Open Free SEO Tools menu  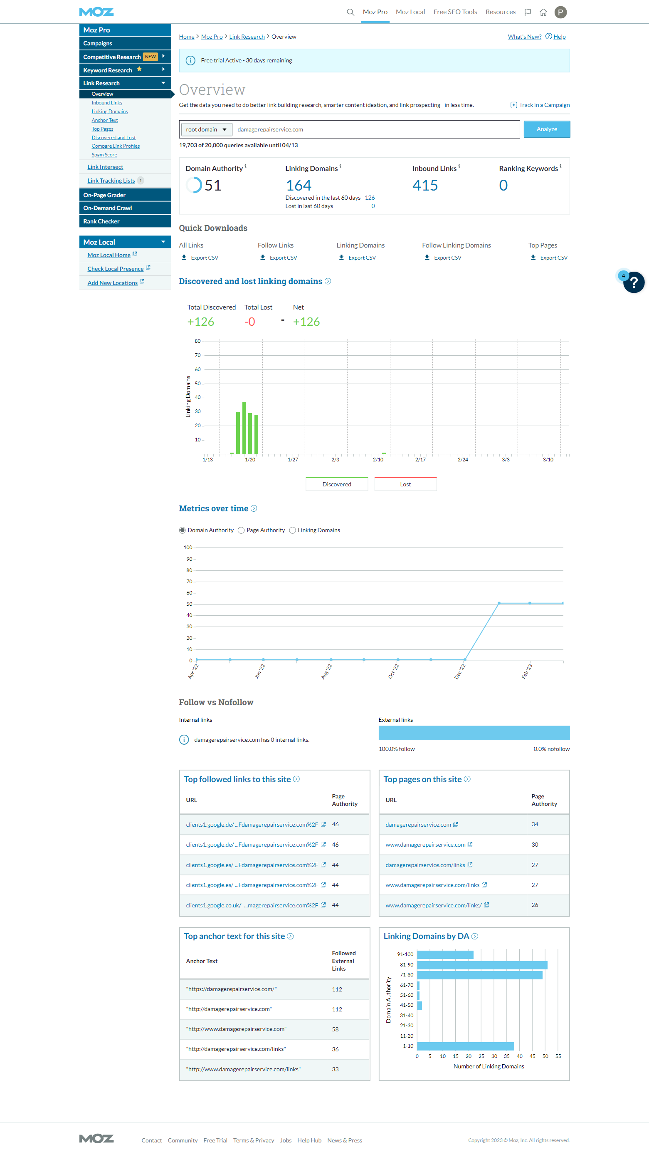455,12
